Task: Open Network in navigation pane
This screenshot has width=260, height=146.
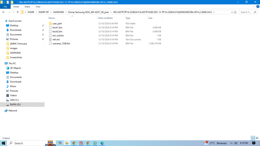Action: [13, 111]
